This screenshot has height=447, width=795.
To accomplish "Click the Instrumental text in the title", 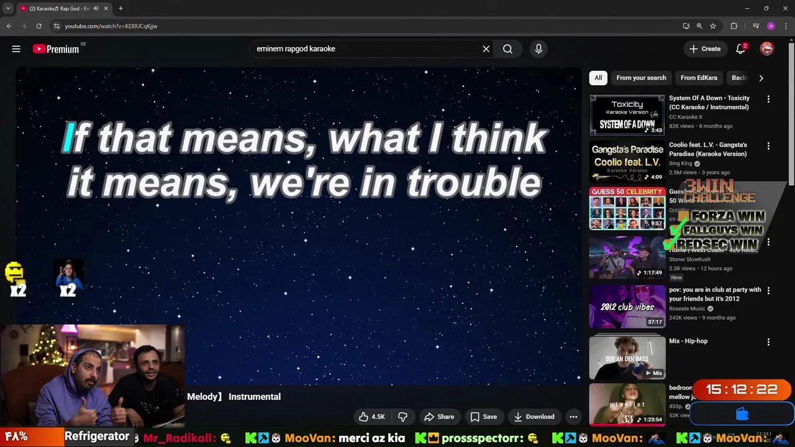I will point(255,397).
